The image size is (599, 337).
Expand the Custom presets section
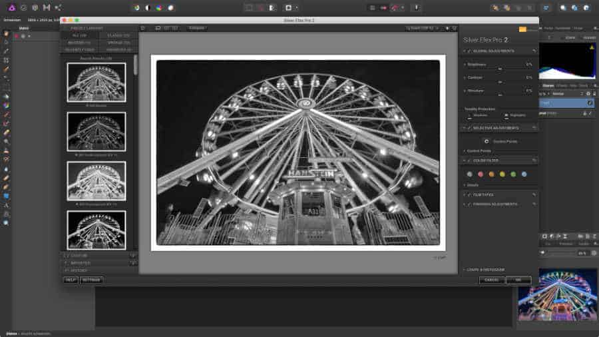(x=66, y=256)
